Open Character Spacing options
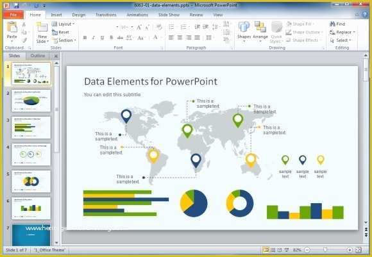The image size is (372, 257). [130, 38]
